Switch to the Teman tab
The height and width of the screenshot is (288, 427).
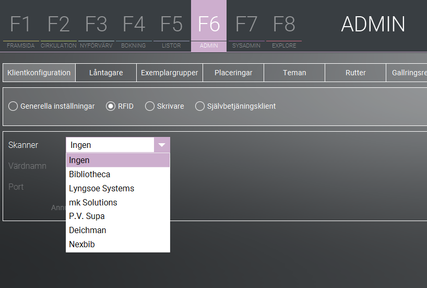pos(294,73)
